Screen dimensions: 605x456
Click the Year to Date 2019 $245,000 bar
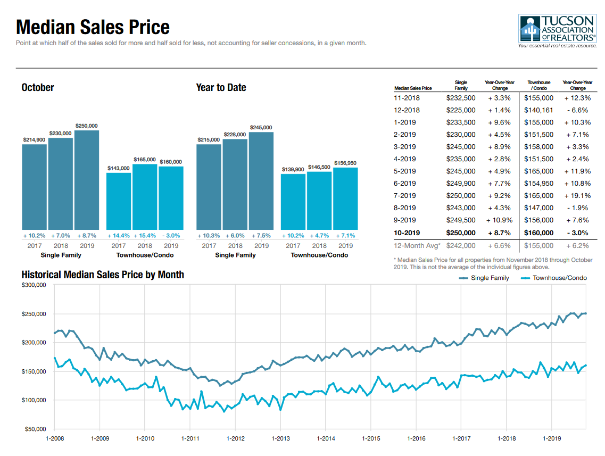click(261, 180)
